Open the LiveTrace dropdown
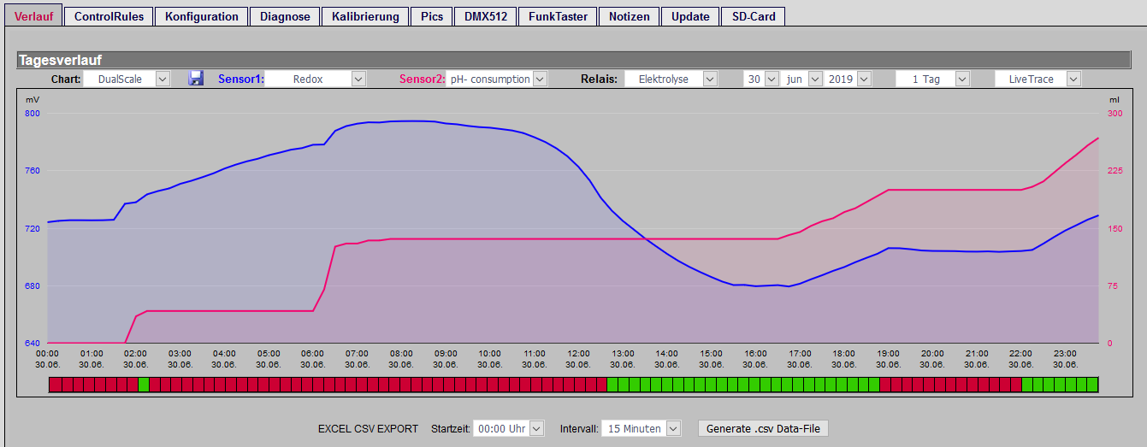This screenshot has width=1147, height=447. coord(1038,79)
